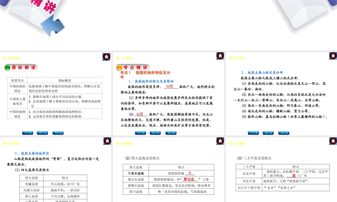337x202 pixels.
Task: Click orange circle icon beside 考点精讲
Action: [x=119, y=68]
